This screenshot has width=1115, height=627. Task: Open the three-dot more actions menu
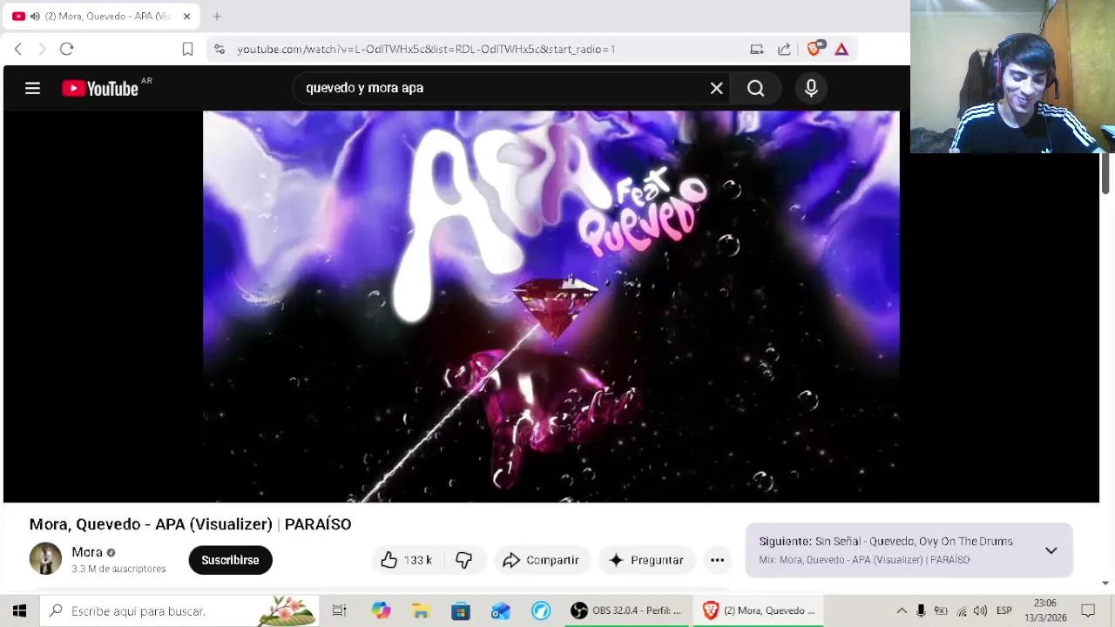(717, 560)
